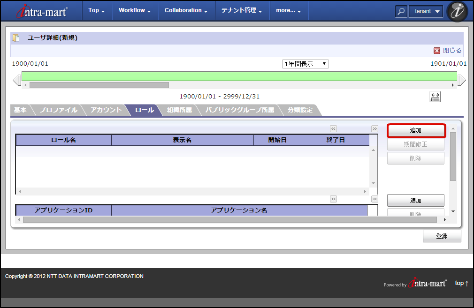
Task: Click the timeline right arrow icon
Action: (461, 80)
